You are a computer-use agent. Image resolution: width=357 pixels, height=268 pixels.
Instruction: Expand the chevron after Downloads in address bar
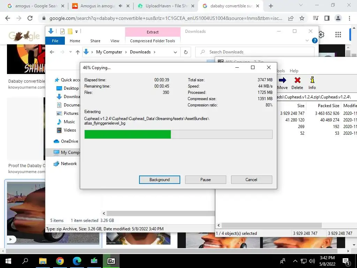[154, 52]
